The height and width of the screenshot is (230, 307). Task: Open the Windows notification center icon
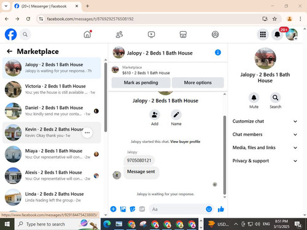point(298,224)
